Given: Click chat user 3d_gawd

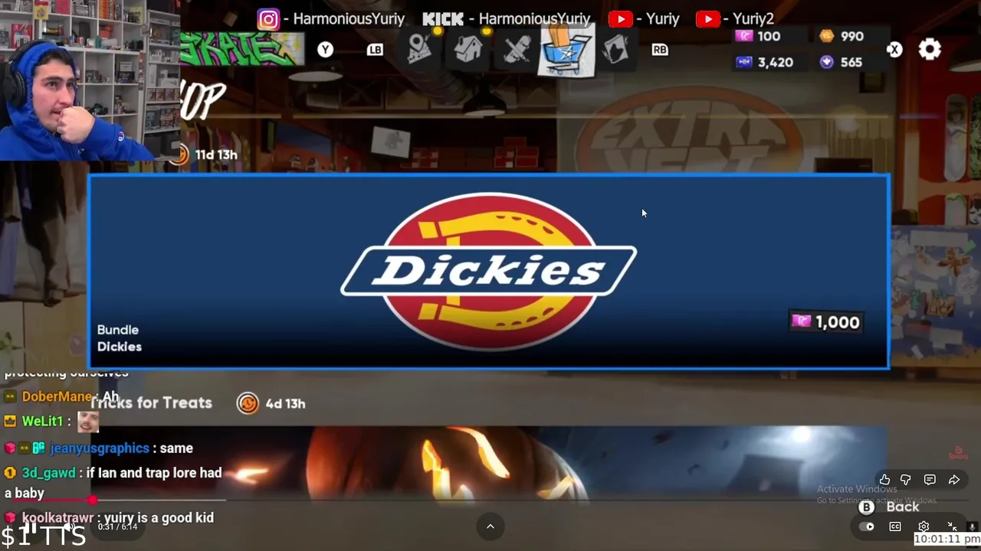Looking at the screenshot, I should point(48,473).
